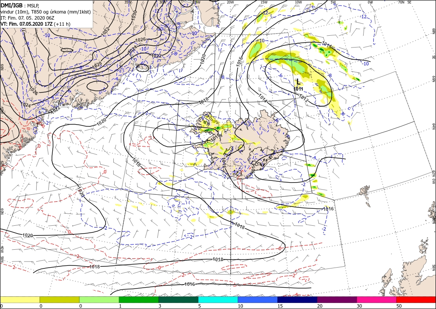Click the '30W' longitude label
Screen dimensions: 436x309
click(163, 2)
